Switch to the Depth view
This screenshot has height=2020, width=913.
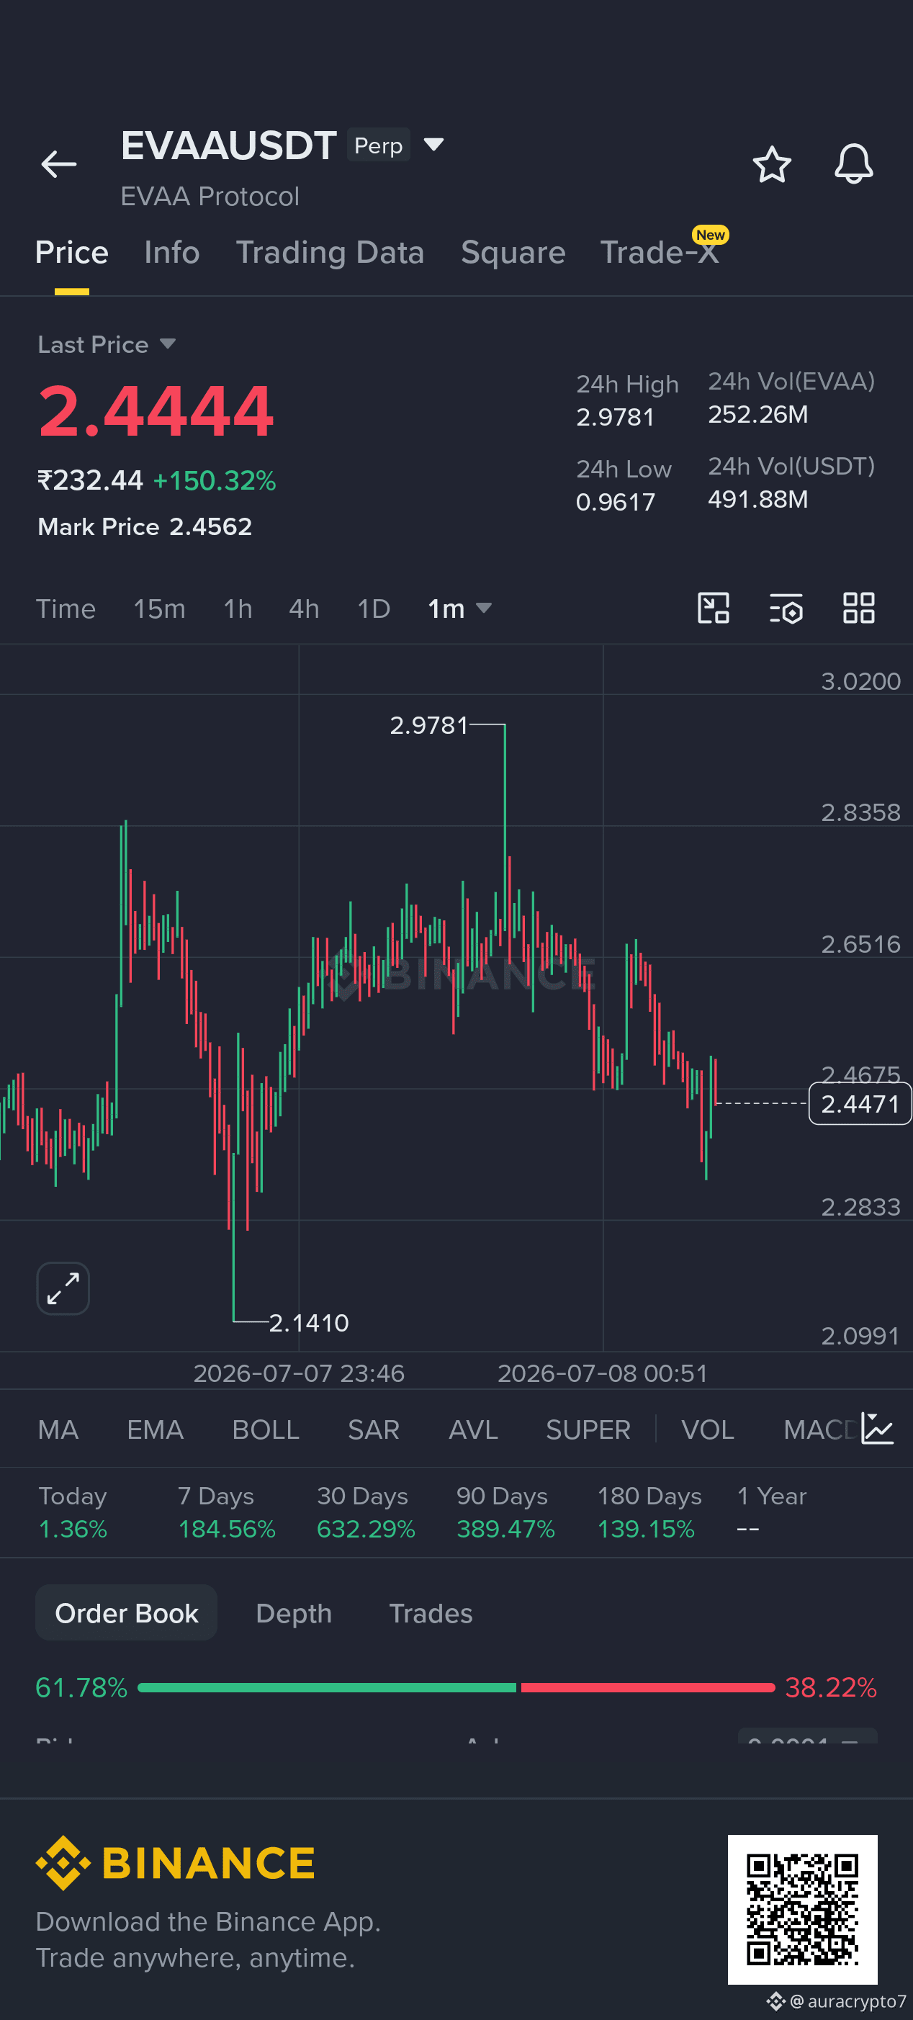(293, 1612)
